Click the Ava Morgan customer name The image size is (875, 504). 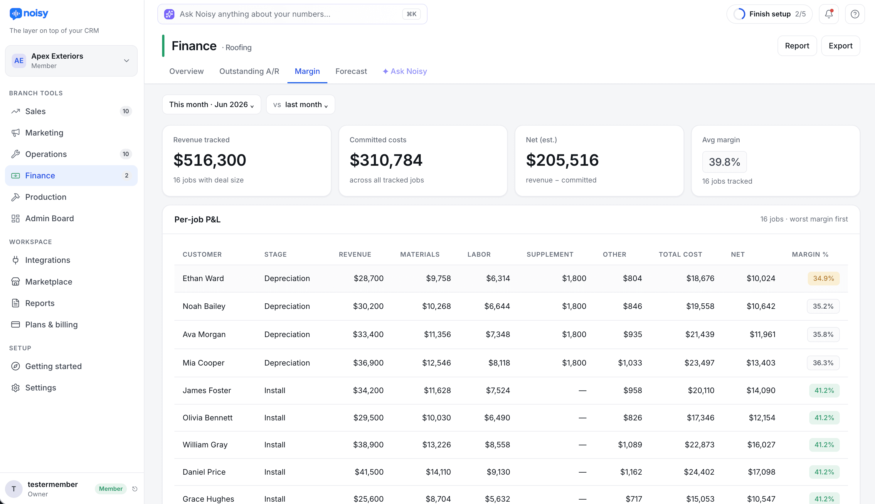pos(204,334)
